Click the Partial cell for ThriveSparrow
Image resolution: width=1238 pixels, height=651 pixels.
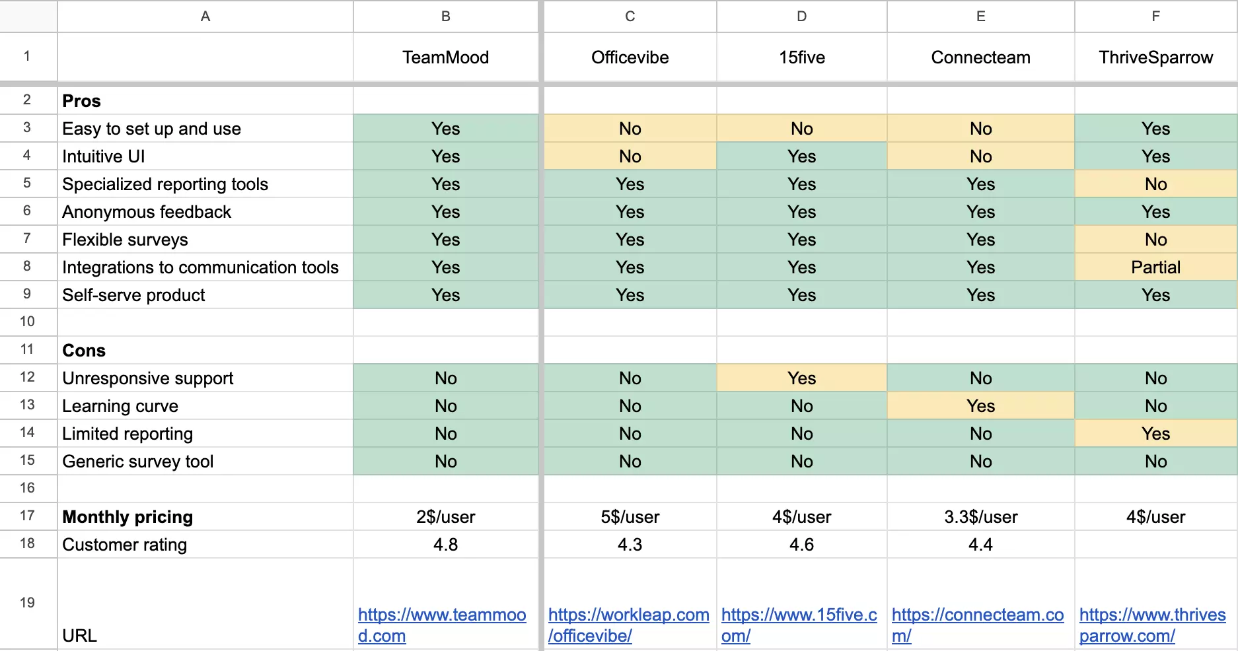(x=1155, y=267)
